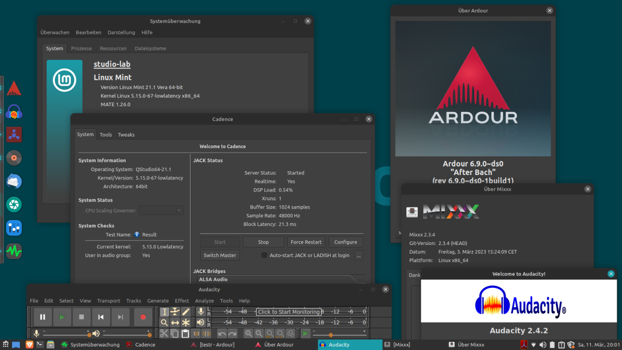
Task: Click the Pause button in Audacity
Action: pyautogui.click(x=43, y=317)
